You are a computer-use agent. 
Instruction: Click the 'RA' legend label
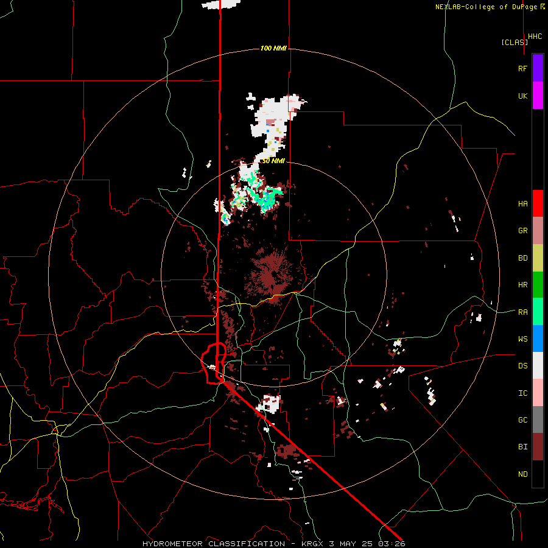[522, 312]
